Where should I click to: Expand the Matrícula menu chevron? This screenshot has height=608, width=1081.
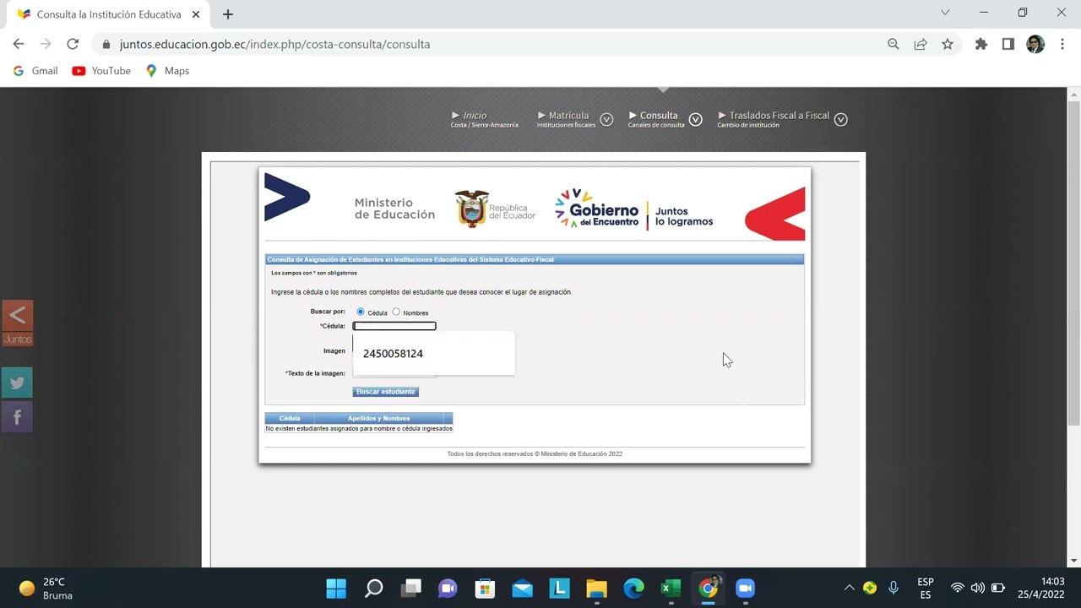coord(606,120)
